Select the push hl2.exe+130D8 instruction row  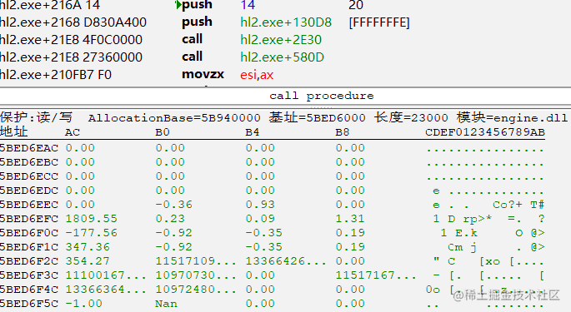pyautogui.click(x=285, y=22)
